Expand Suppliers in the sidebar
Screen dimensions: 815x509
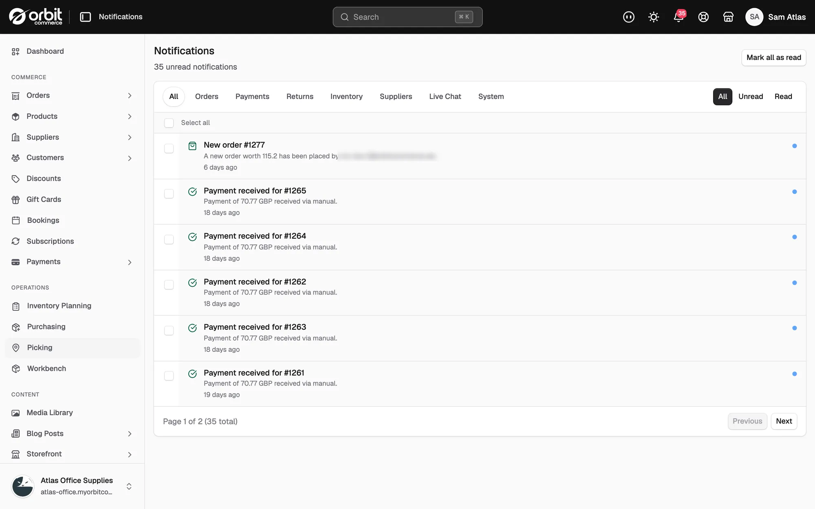point(130,137)
